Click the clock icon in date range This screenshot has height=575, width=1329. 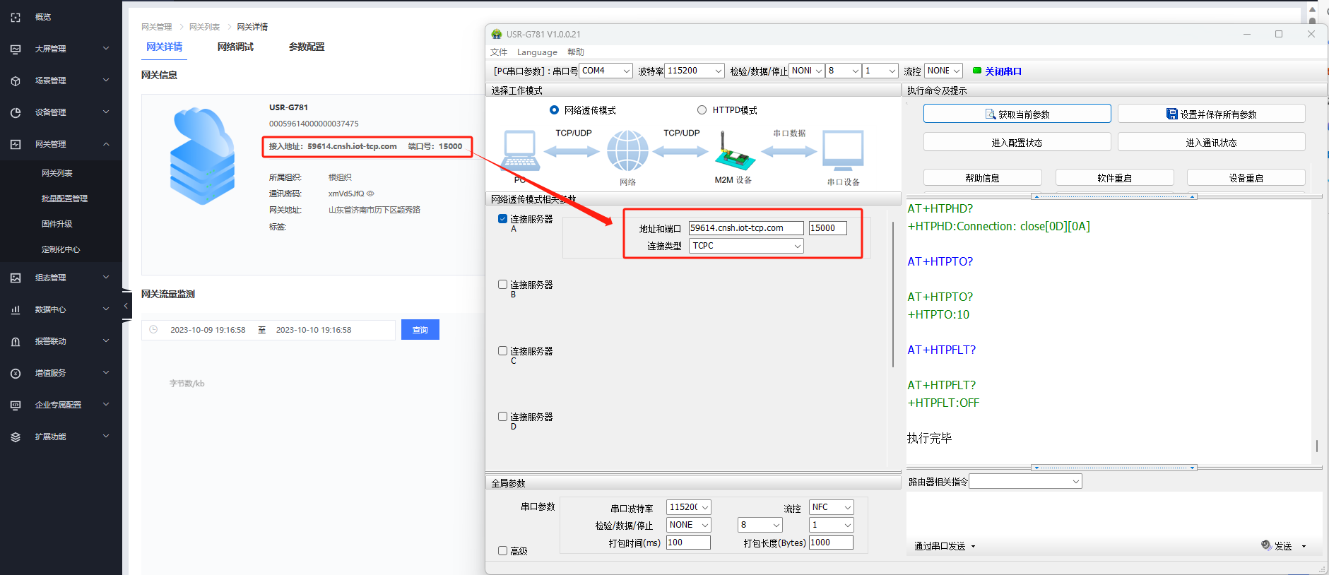click(x=153, y=330)
